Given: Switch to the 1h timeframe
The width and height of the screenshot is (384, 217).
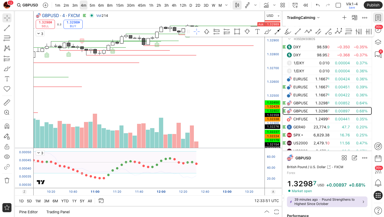Looking at the screenshot, I should (x=151, y=5).
